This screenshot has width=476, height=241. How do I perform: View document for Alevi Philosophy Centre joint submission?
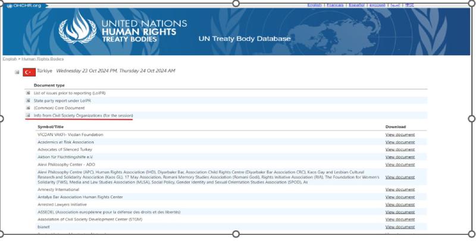[400, 177]
